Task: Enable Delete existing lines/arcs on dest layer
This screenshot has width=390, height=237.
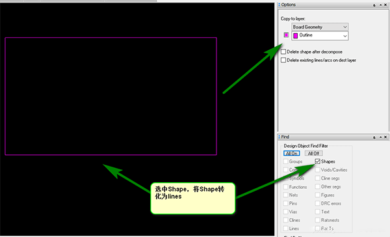Action: [x=283, y=60]
